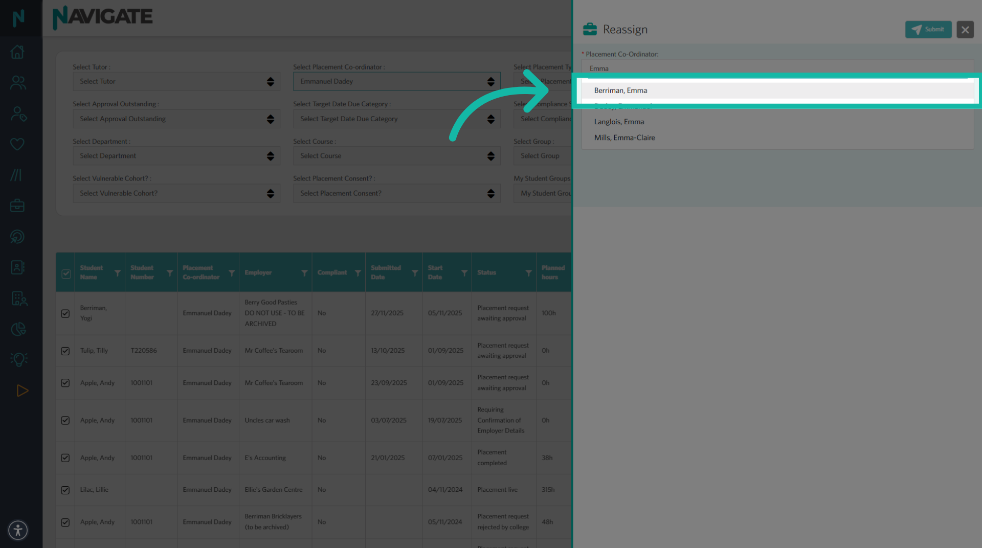Open the Select Department dropdown
Viewport: 982px width, 548px height.
(x=176, y=156)
